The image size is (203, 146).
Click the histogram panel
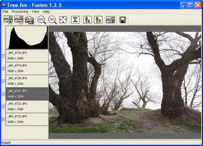[27, 37]
